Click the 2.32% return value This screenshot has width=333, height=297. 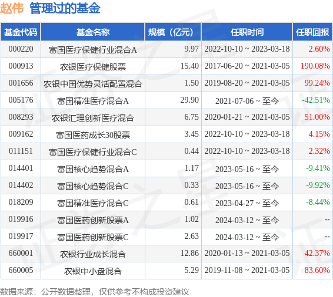coord(319,151)
